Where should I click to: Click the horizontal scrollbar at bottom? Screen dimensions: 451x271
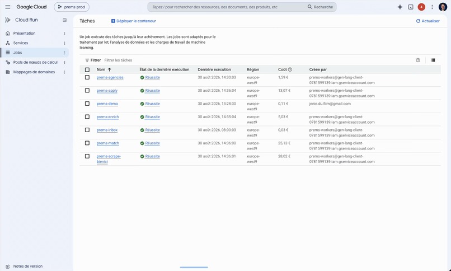tap(194, 267)
